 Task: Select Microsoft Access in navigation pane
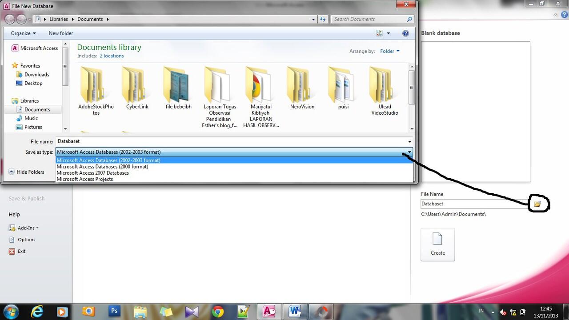click(35, 48)
